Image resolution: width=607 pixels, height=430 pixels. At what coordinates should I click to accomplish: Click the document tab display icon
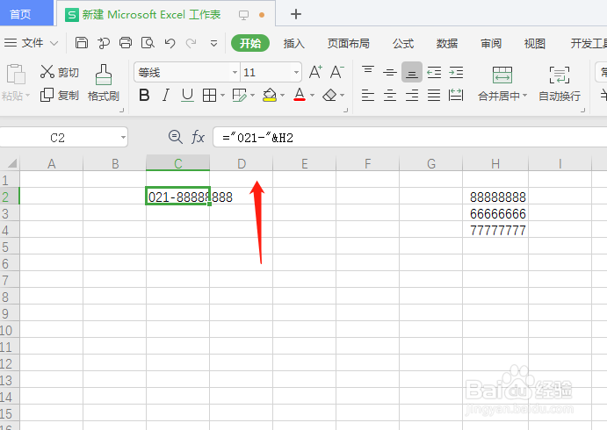243,15
